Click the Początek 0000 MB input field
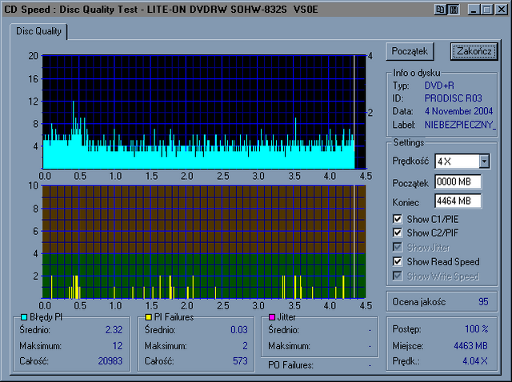Viewport: 512px width, 382px height. [458, 181]
